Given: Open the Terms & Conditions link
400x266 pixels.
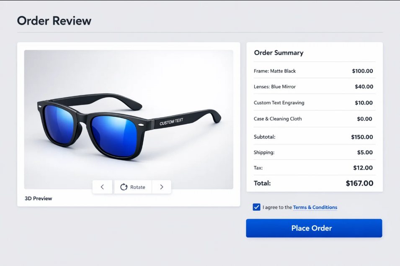Looking at the screenshot, I should (315, 207).
